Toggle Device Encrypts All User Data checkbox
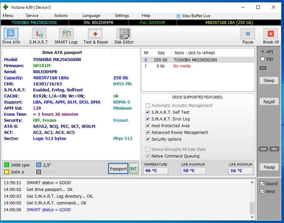Image resolution: width=284 pixels, height=223 pixels. click(x=148, y=149)
